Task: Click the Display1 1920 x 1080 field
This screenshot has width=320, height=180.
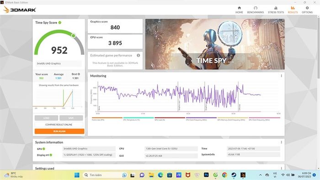Action: tap(89, 155)
